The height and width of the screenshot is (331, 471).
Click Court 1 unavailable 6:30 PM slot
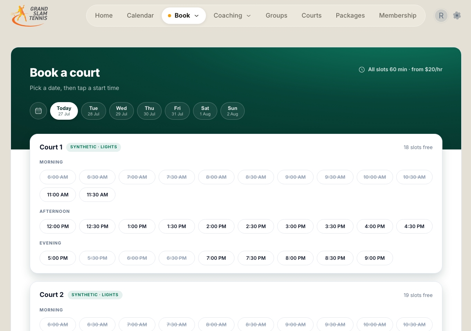[x=177, y=258]
